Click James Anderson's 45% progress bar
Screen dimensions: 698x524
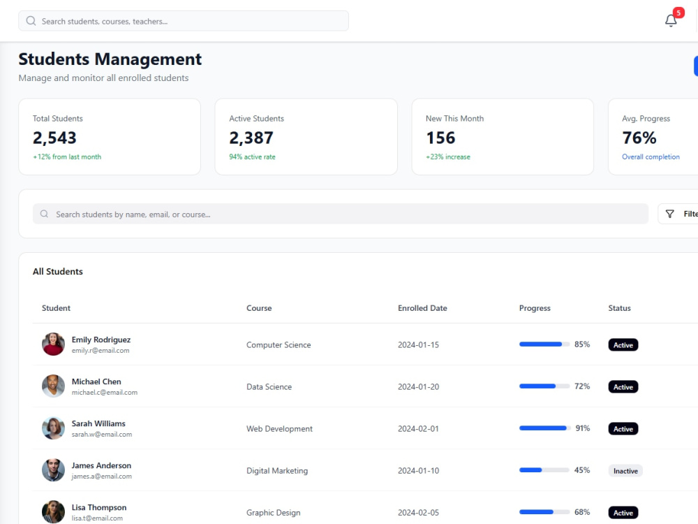[x=544, y=470]
